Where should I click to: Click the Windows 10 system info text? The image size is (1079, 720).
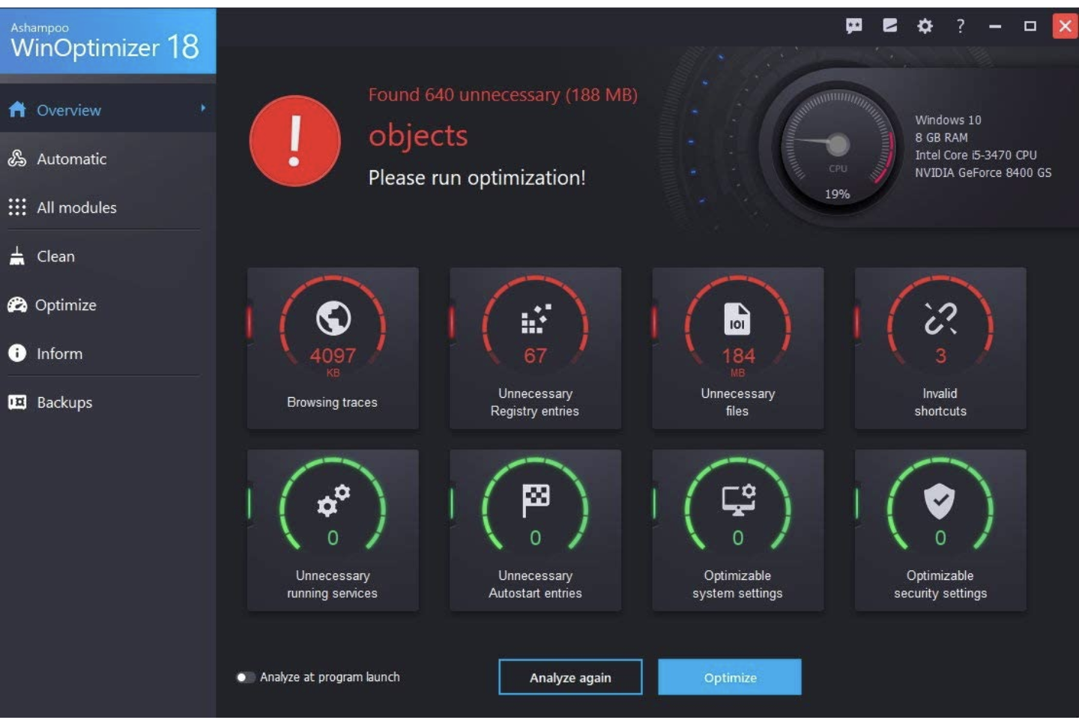[x=948, y=120]
